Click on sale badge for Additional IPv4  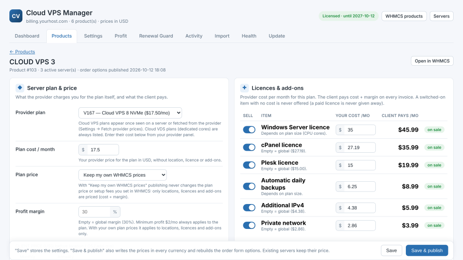click(434, 208)
